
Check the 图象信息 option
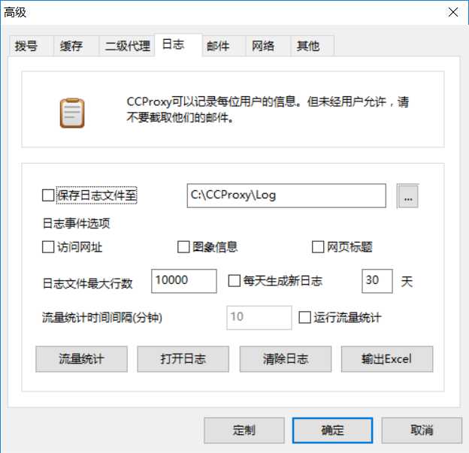pos(183,247)
